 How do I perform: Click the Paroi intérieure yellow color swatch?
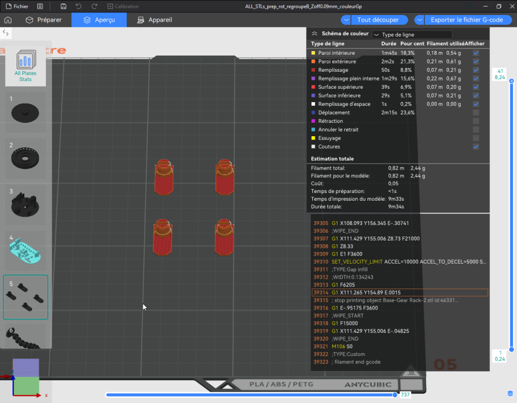point(313,53)
